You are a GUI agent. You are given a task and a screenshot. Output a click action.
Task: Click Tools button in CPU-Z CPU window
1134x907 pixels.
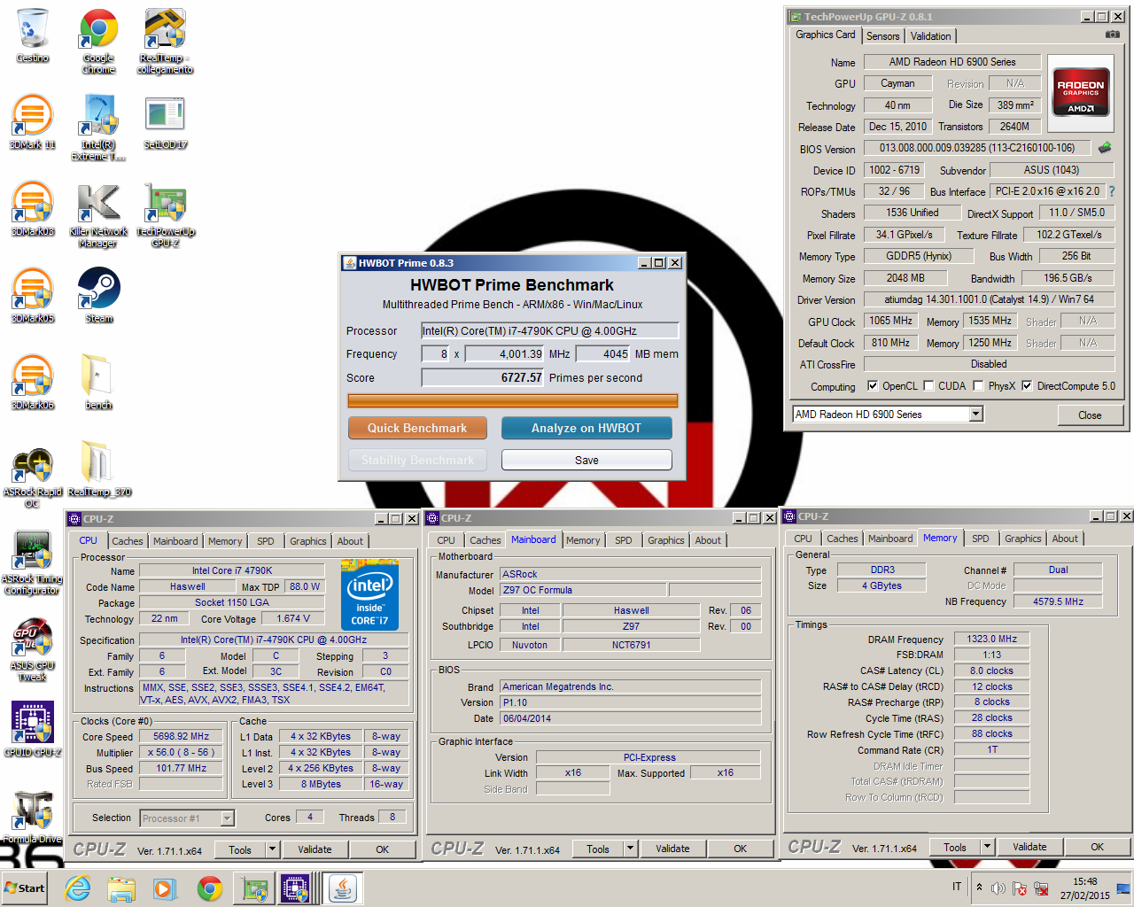coord(240,849)
